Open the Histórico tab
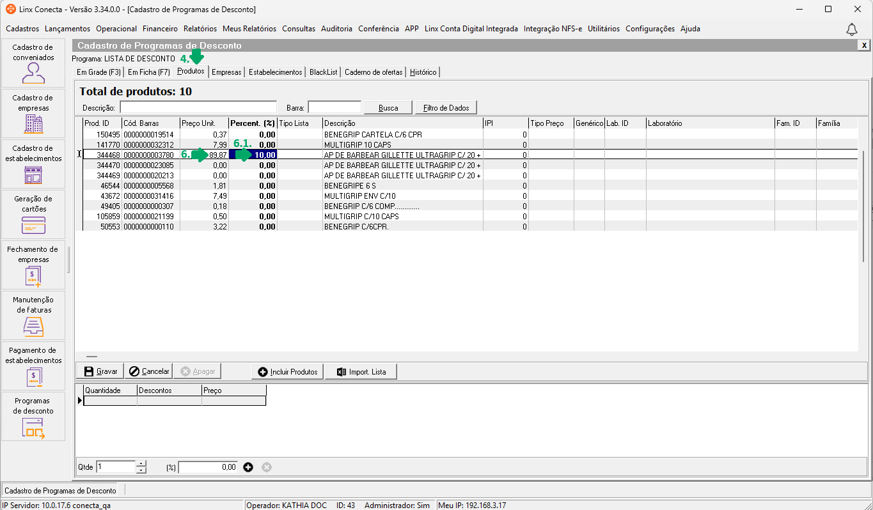This screenshot has width=873, height=510. coord(423,72)
